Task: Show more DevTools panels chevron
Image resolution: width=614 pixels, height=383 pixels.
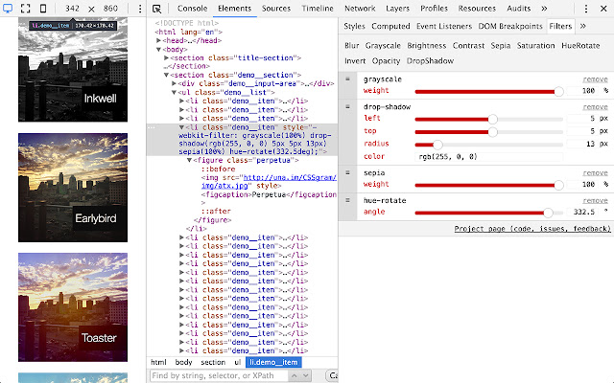Action: click(544, 9)
